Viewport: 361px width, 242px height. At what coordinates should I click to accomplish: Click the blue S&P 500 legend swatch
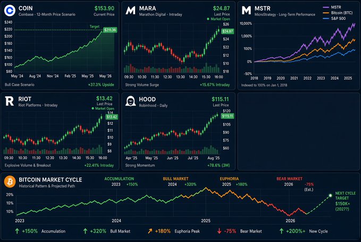[326, 19]
